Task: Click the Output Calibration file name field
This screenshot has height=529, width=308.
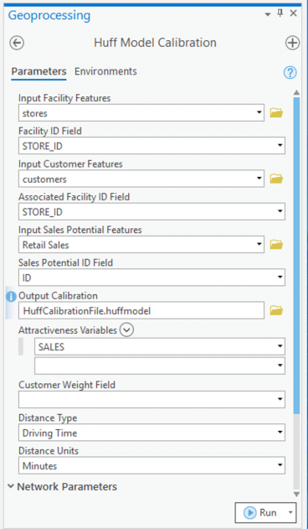Action: [141, 310]
